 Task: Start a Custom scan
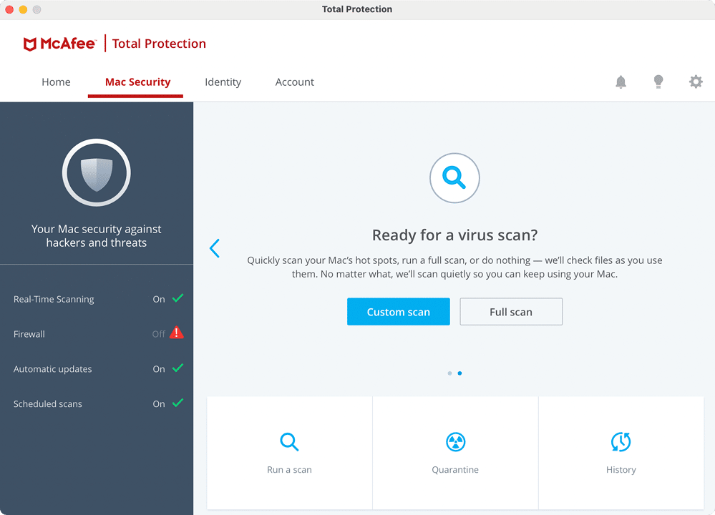click(399, 312)
